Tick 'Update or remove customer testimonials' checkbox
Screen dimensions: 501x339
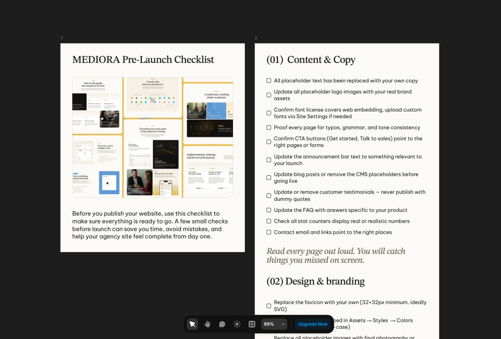coord(269,196)
